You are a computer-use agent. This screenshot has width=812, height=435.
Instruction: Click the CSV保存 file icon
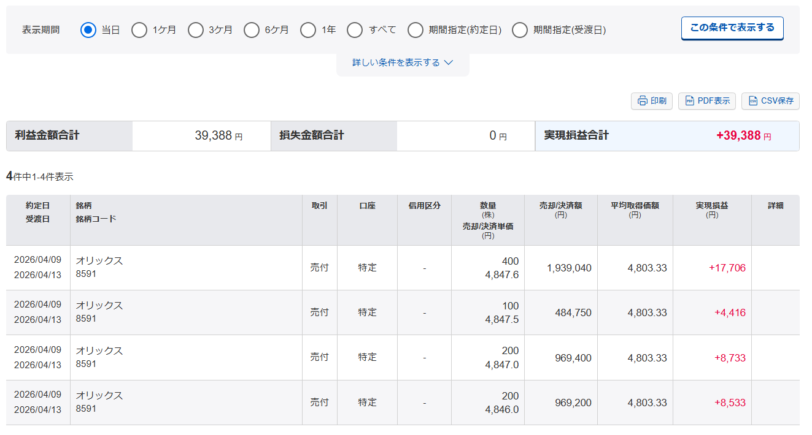(752, 101)
